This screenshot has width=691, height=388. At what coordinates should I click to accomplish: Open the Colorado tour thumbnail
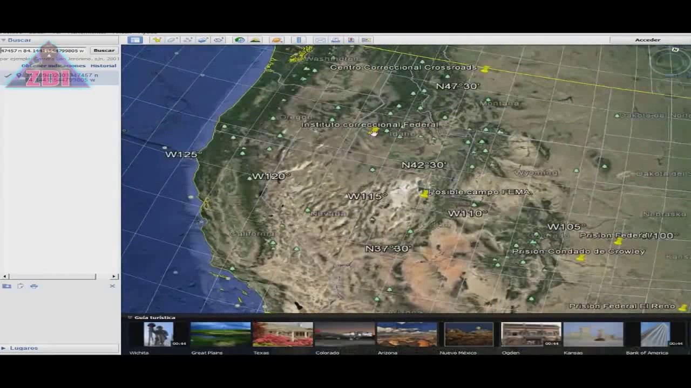click(x=344, y=334)
